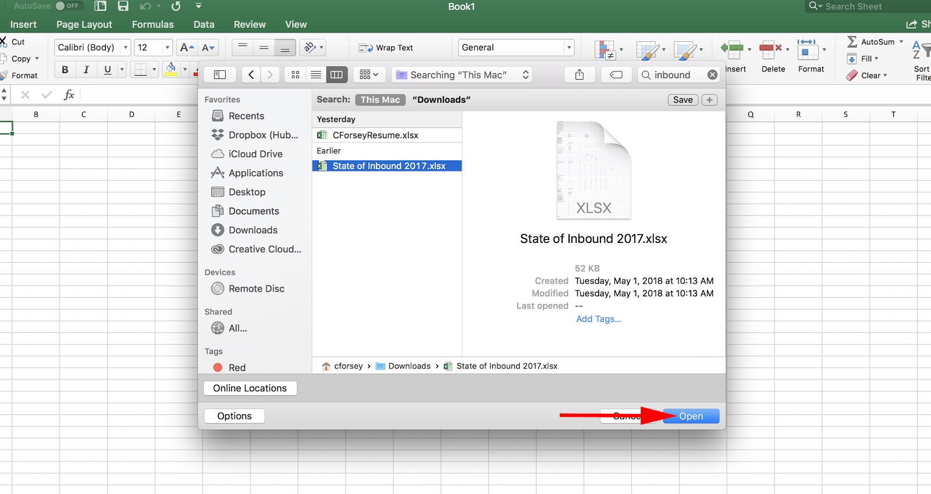This screenshot has height=494, width=931.
Task: Click the Open button
Action: coord(691,416)
